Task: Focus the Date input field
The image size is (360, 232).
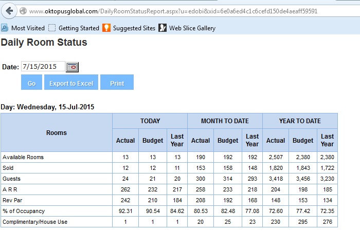Action: [x=43, y=67]
